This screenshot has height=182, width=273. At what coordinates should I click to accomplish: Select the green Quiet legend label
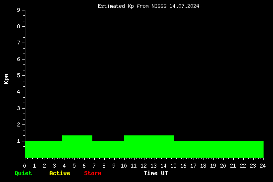point(23,173)
